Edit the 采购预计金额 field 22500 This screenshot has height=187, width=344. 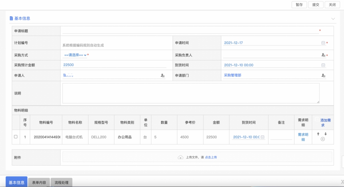pyautogui.click(x=114, y=65)
